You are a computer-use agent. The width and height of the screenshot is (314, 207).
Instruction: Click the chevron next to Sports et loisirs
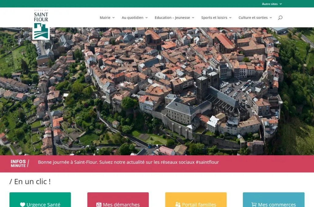pos(230,18)
